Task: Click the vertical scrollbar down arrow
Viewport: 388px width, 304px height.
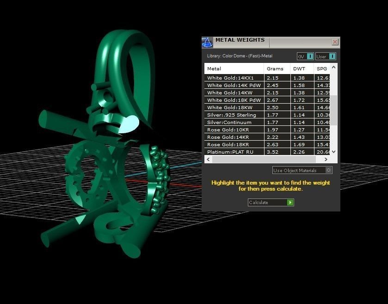Action: point(333,151)
